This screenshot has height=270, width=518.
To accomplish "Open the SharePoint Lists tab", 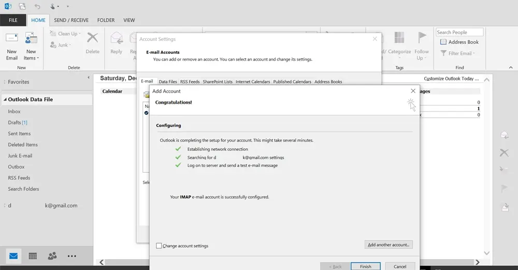I will coord(218,82).
